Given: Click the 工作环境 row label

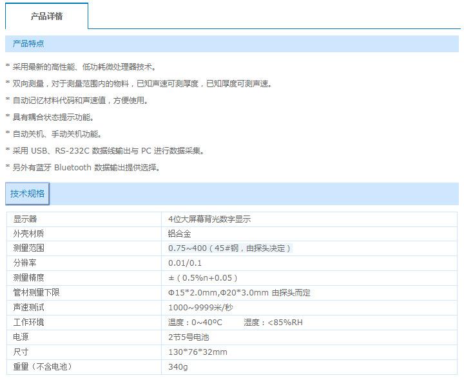Looking at the screenshot, I should coord(29,323).
